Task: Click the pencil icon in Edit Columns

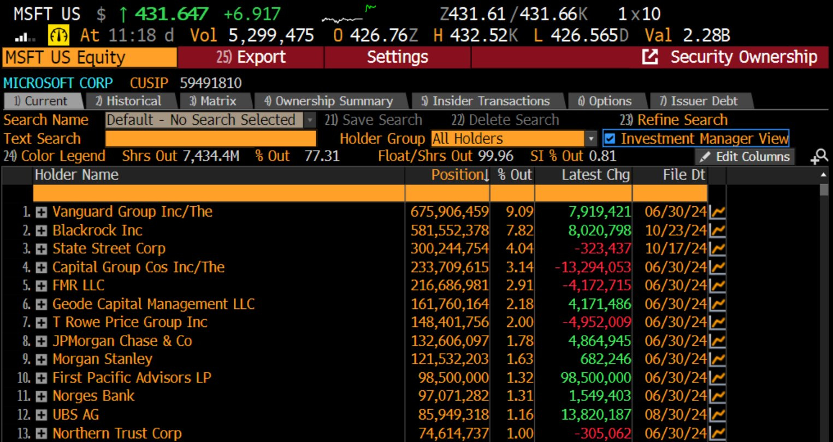Action: pyautogui.click(x=705, y=157)
